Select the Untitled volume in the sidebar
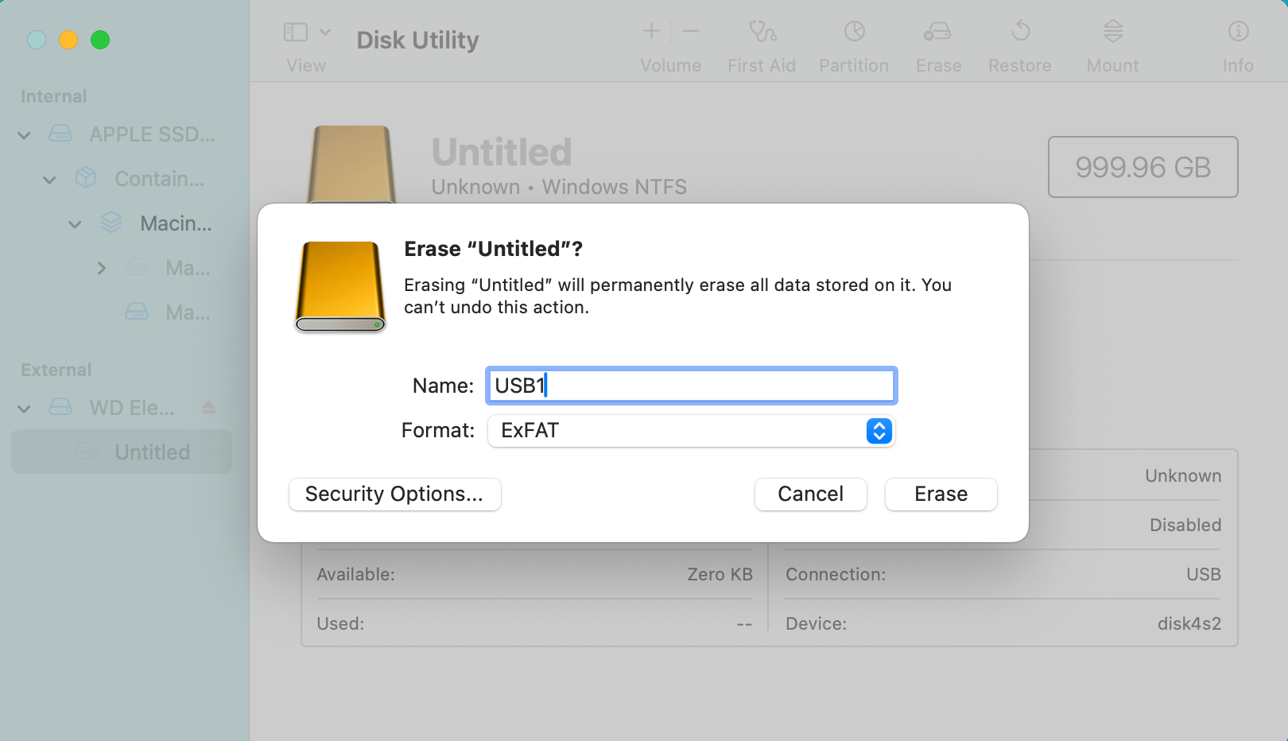 pos(151,452)
